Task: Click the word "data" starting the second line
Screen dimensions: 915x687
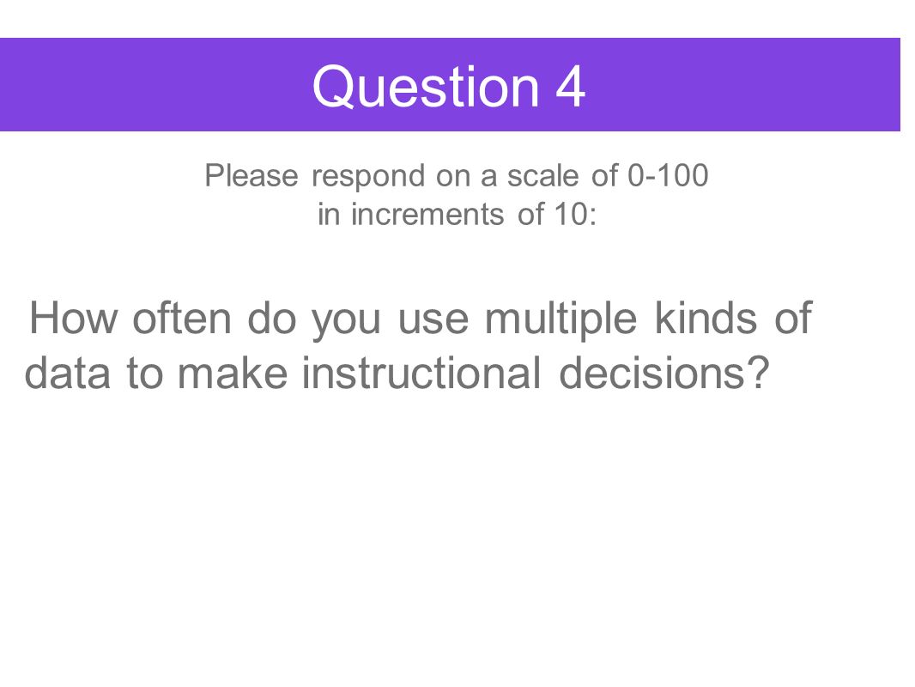Action: (67, 373)
